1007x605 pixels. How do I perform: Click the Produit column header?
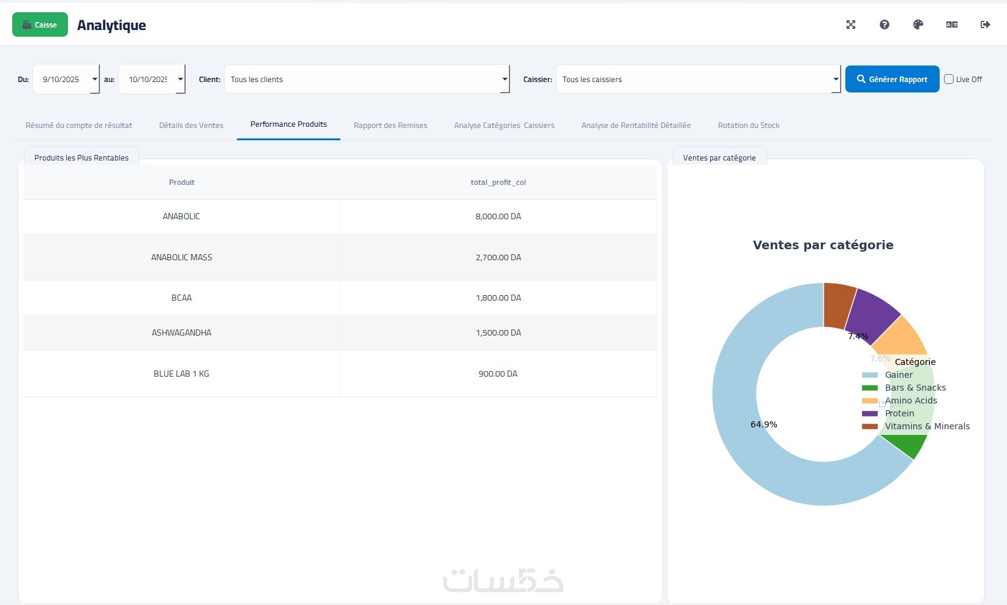click(x=182, y=182)
